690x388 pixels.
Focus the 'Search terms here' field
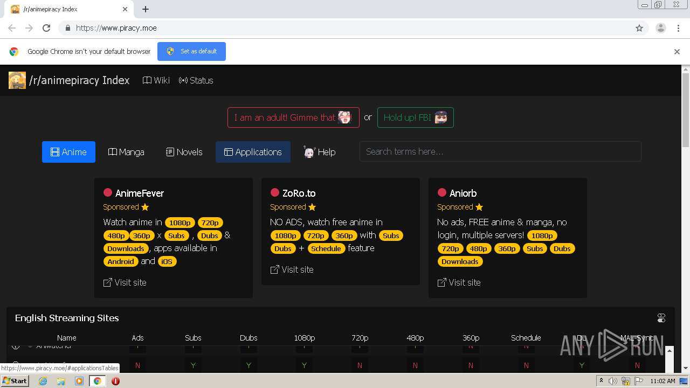[500, 151]
